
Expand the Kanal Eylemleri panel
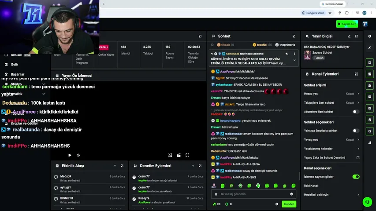[x=356, y=74]
